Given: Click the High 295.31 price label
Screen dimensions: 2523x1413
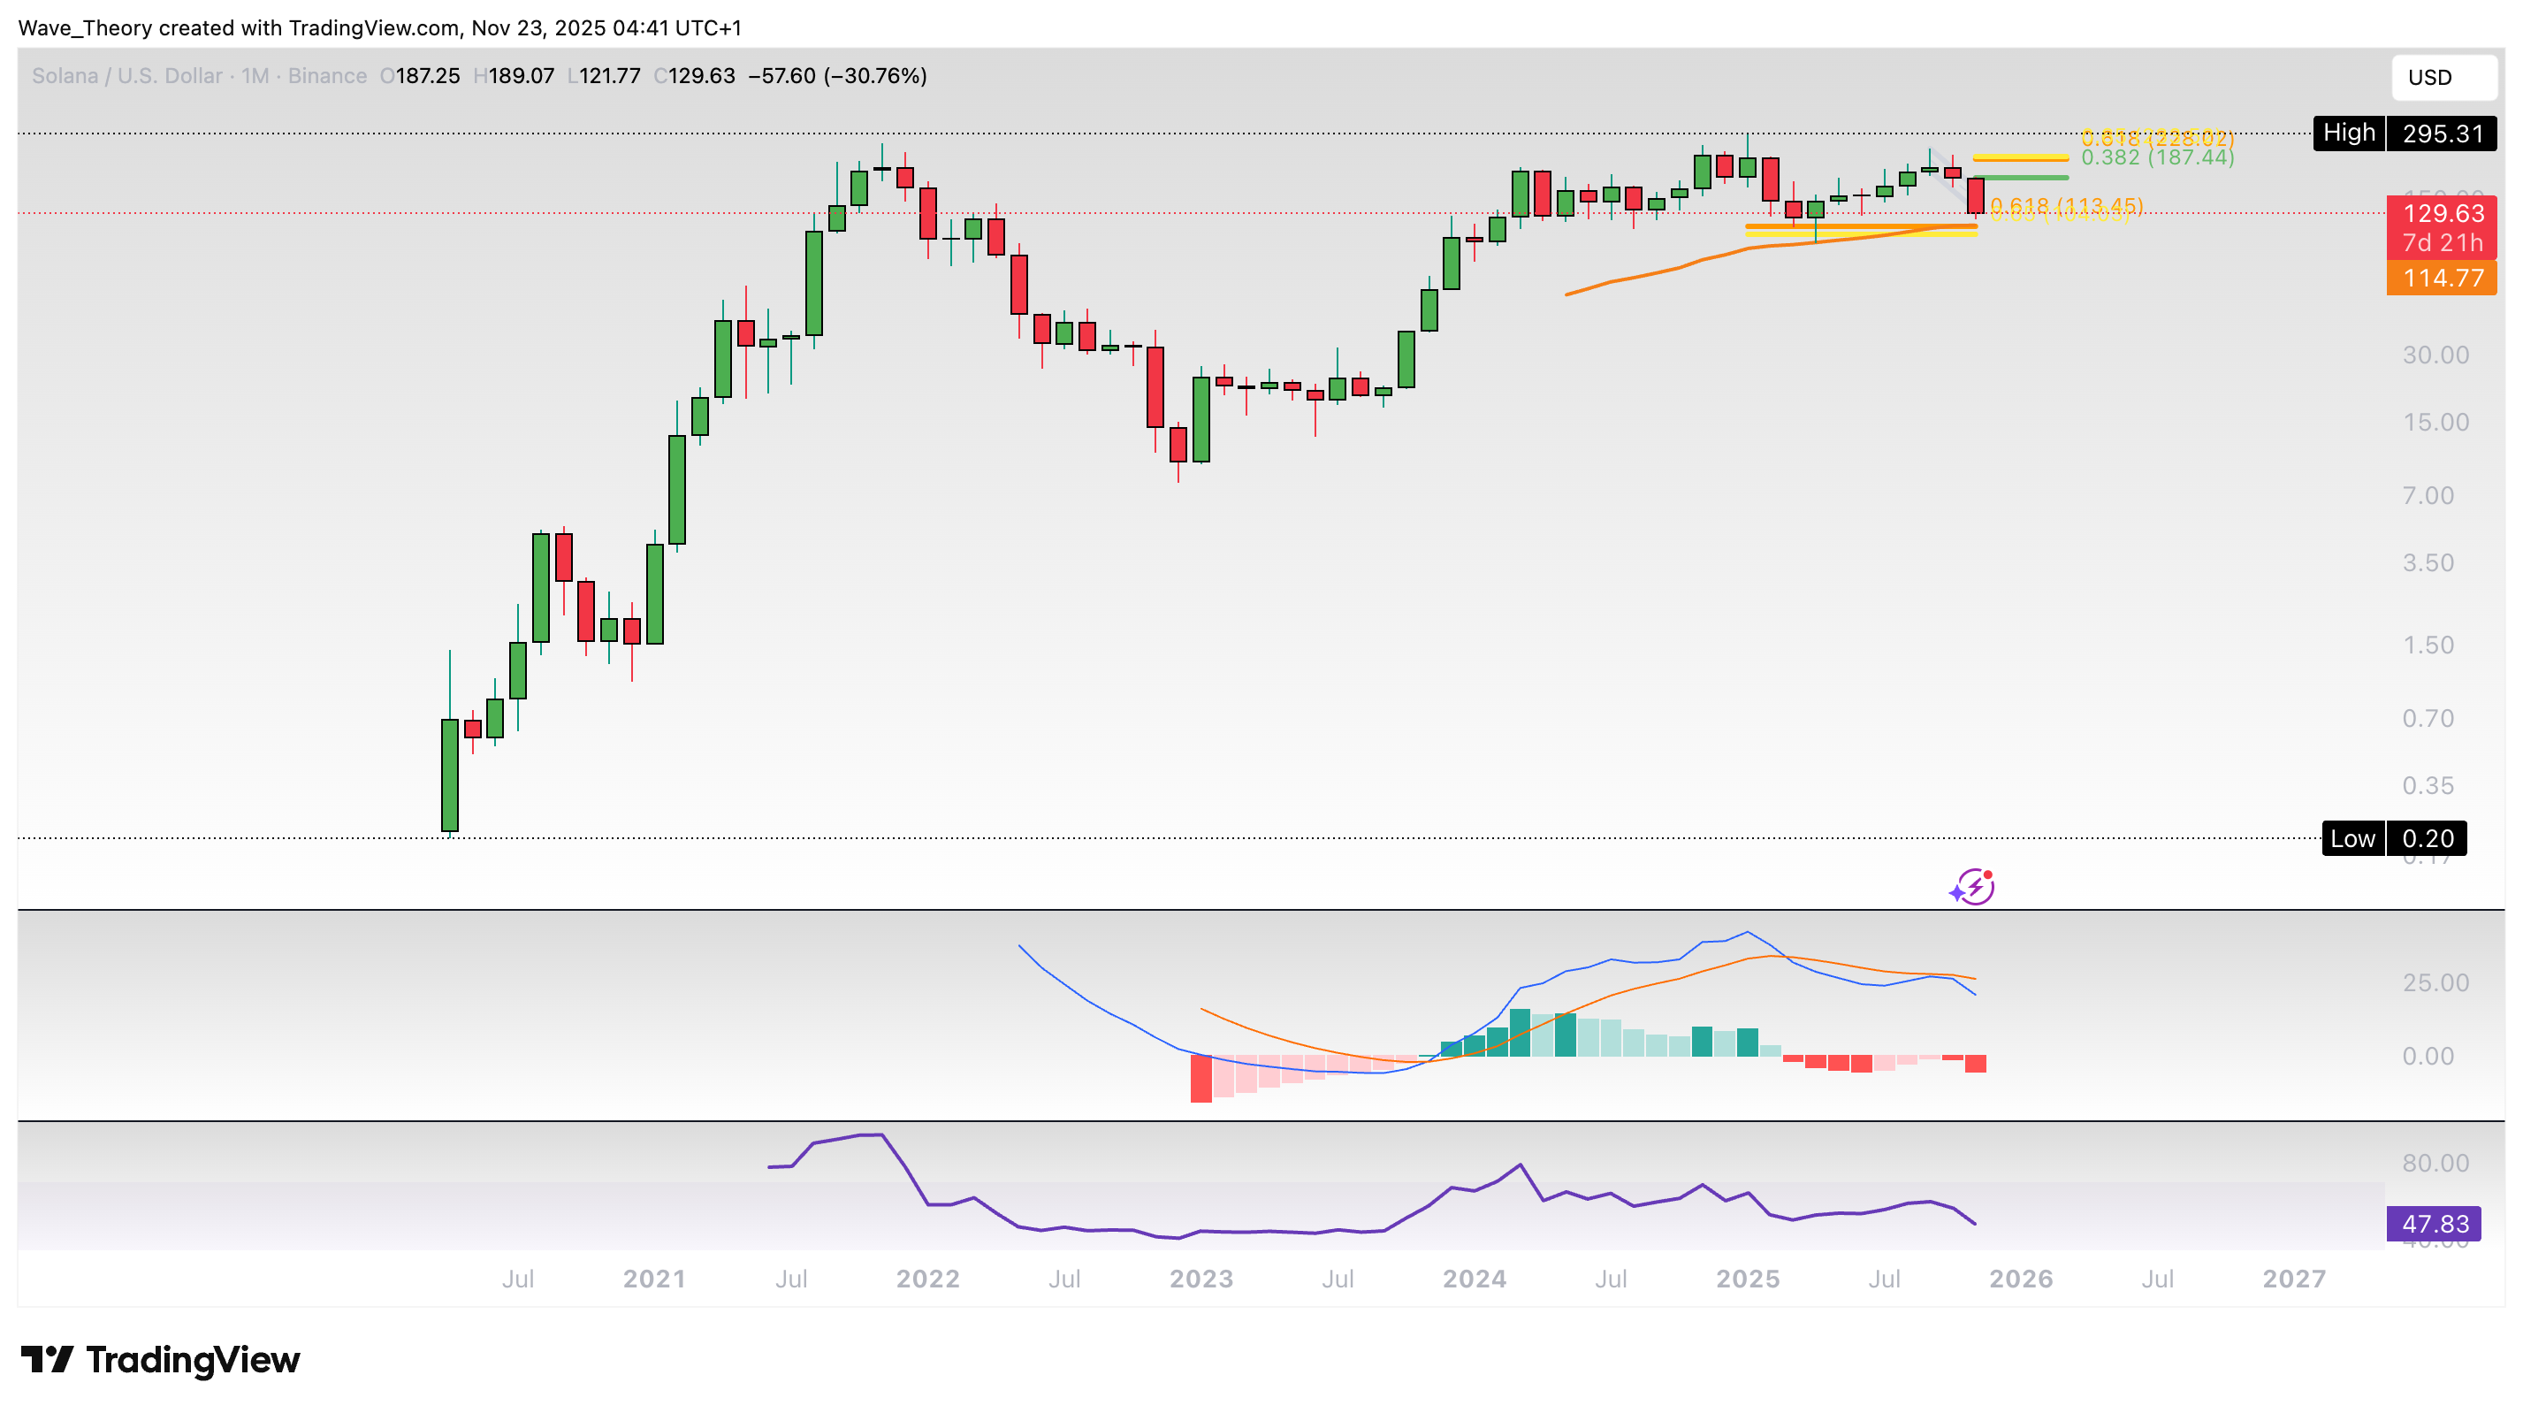Looking at the screenshot, I should [x=2405, y=134].
